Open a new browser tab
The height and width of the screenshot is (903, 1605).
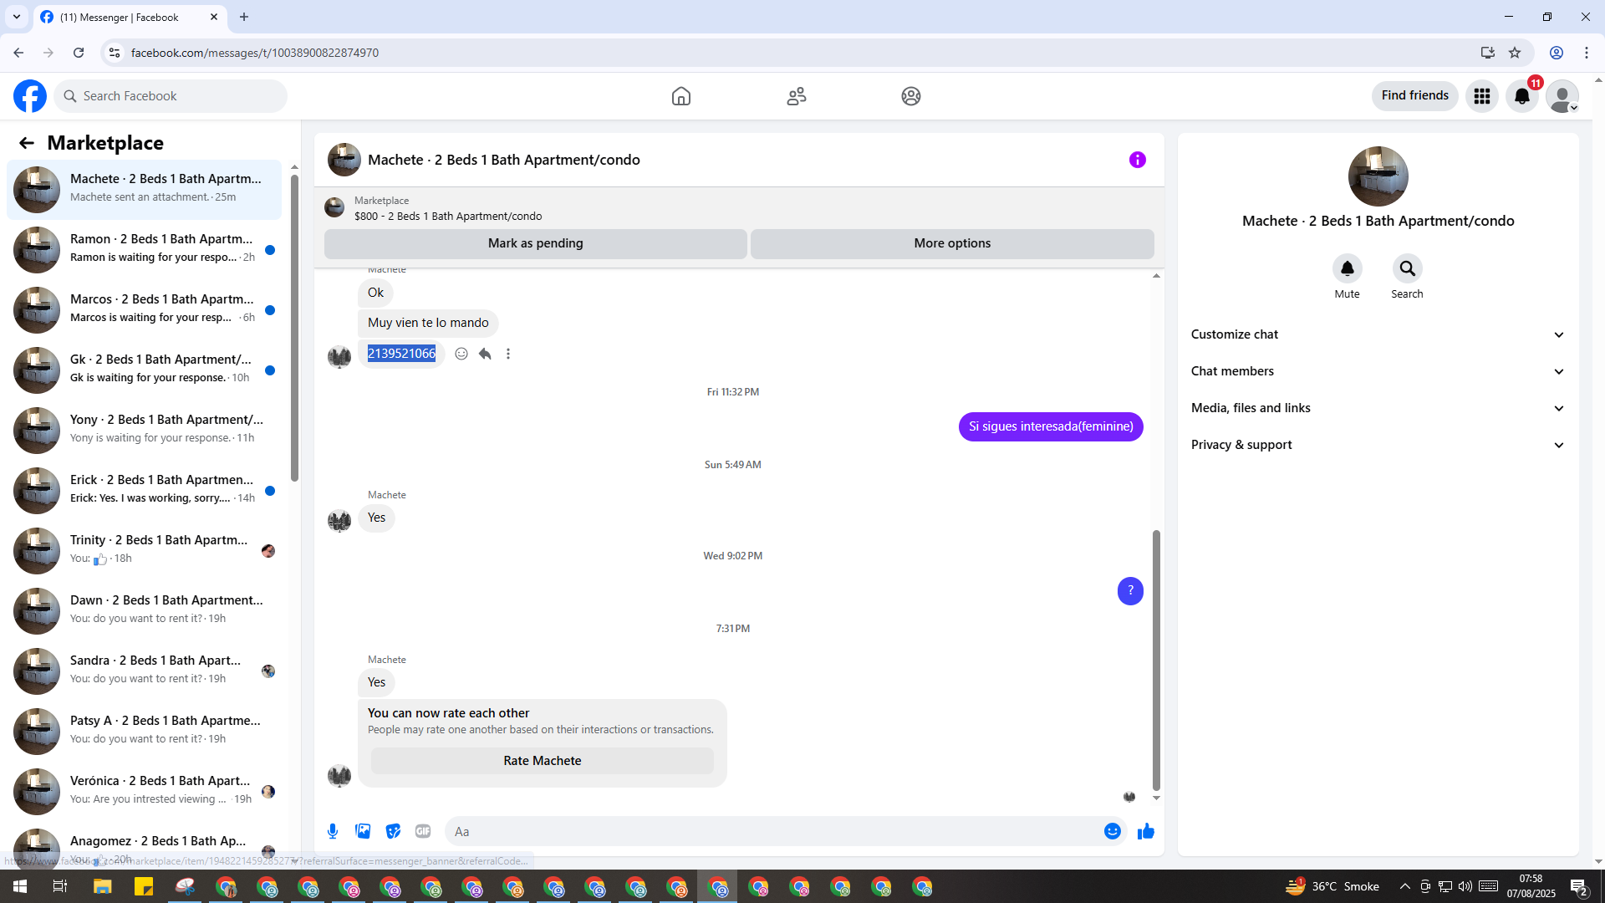244,17
